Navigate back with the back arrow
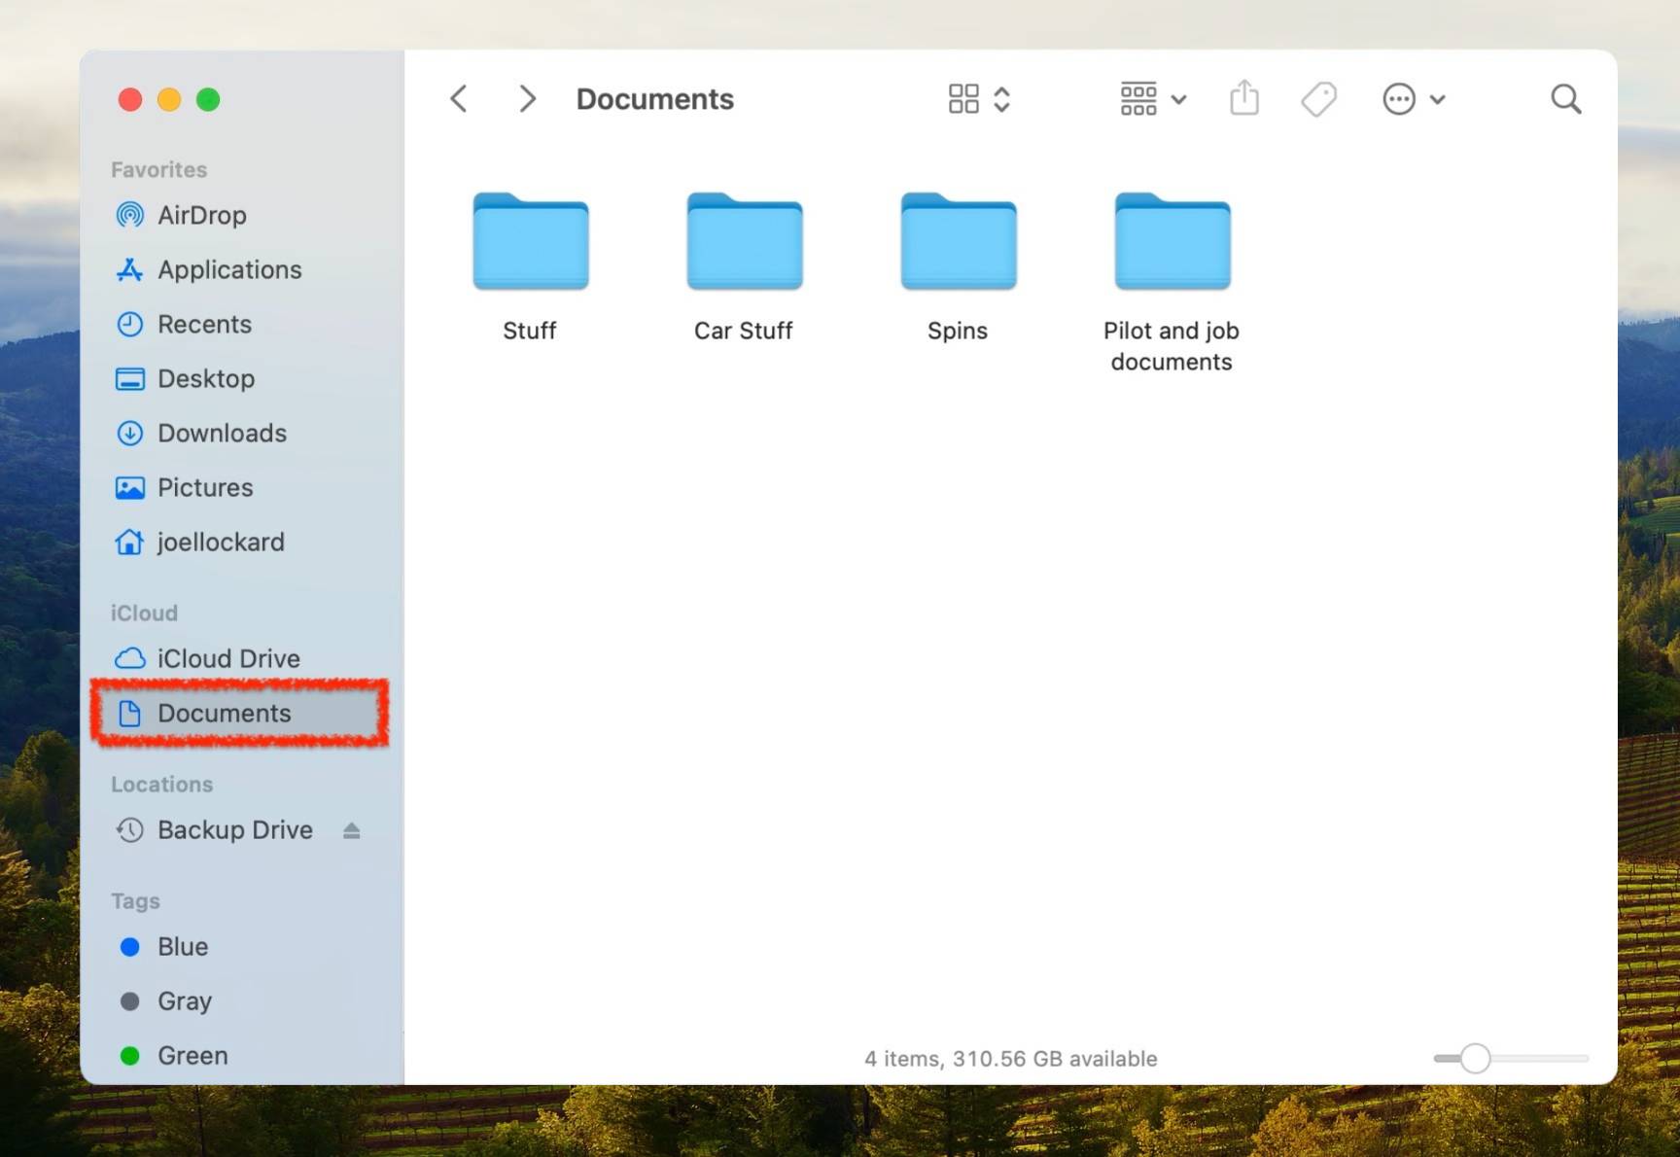 458,97
